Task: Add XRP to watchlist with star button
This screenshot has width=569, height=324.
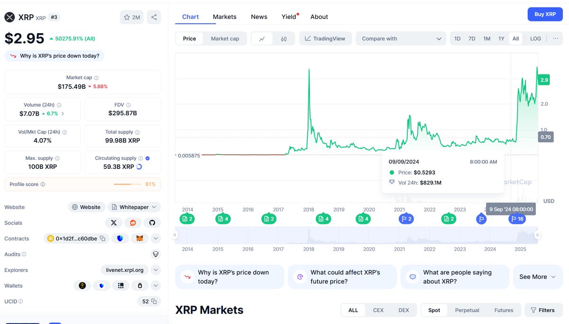Action: [x=132, y=17]
